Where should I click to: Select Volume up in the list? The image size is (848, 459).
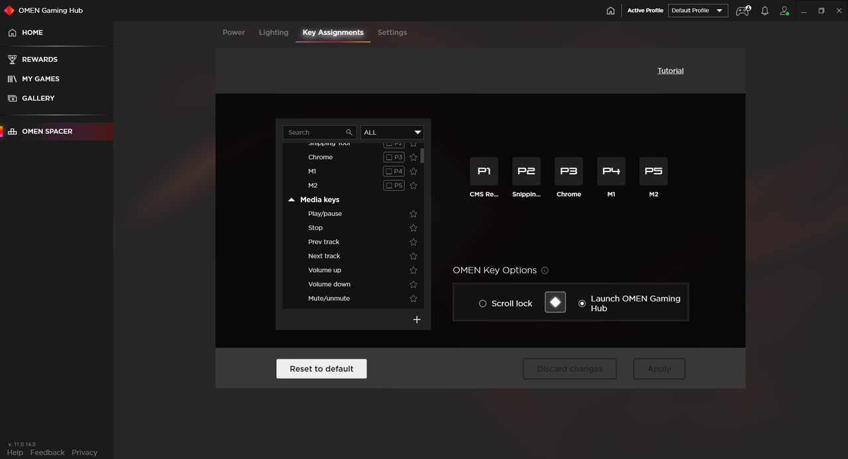325,270
